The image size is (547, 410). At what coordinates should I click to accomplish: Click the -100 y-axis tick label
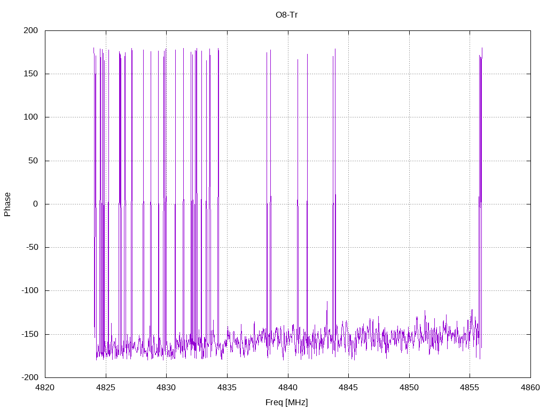click(x=29, y=290)
